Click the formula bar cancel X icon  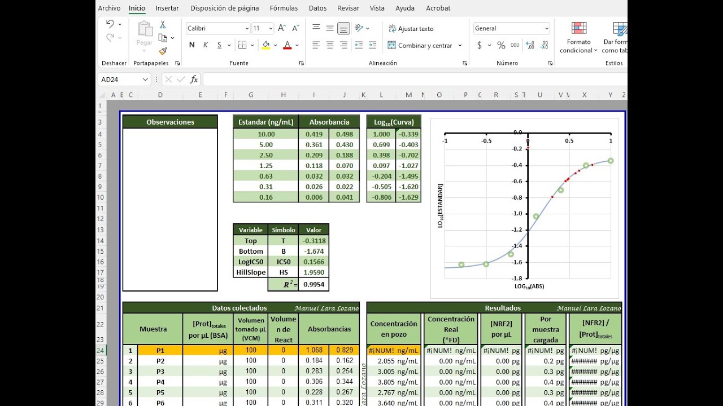(x=168, y=80)
